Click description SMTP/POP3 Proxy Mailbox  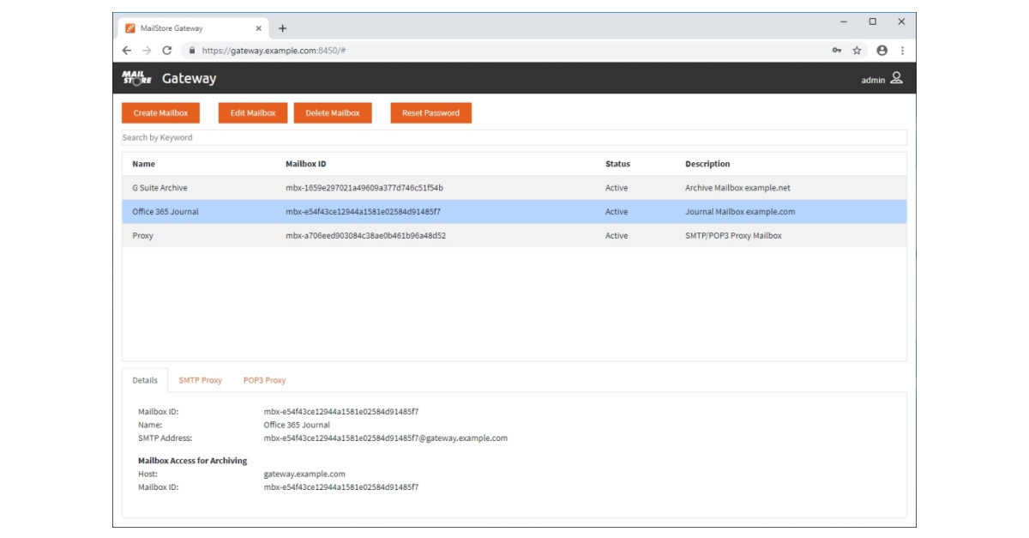click(x=733, y=236)
